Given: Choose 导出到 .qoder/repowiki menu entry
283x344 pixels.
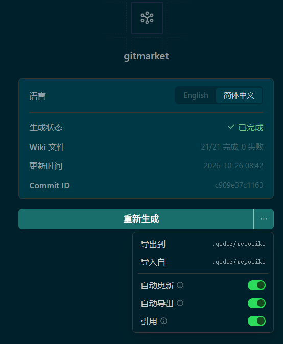Looking at the screenshot, I should pos(203,244).
